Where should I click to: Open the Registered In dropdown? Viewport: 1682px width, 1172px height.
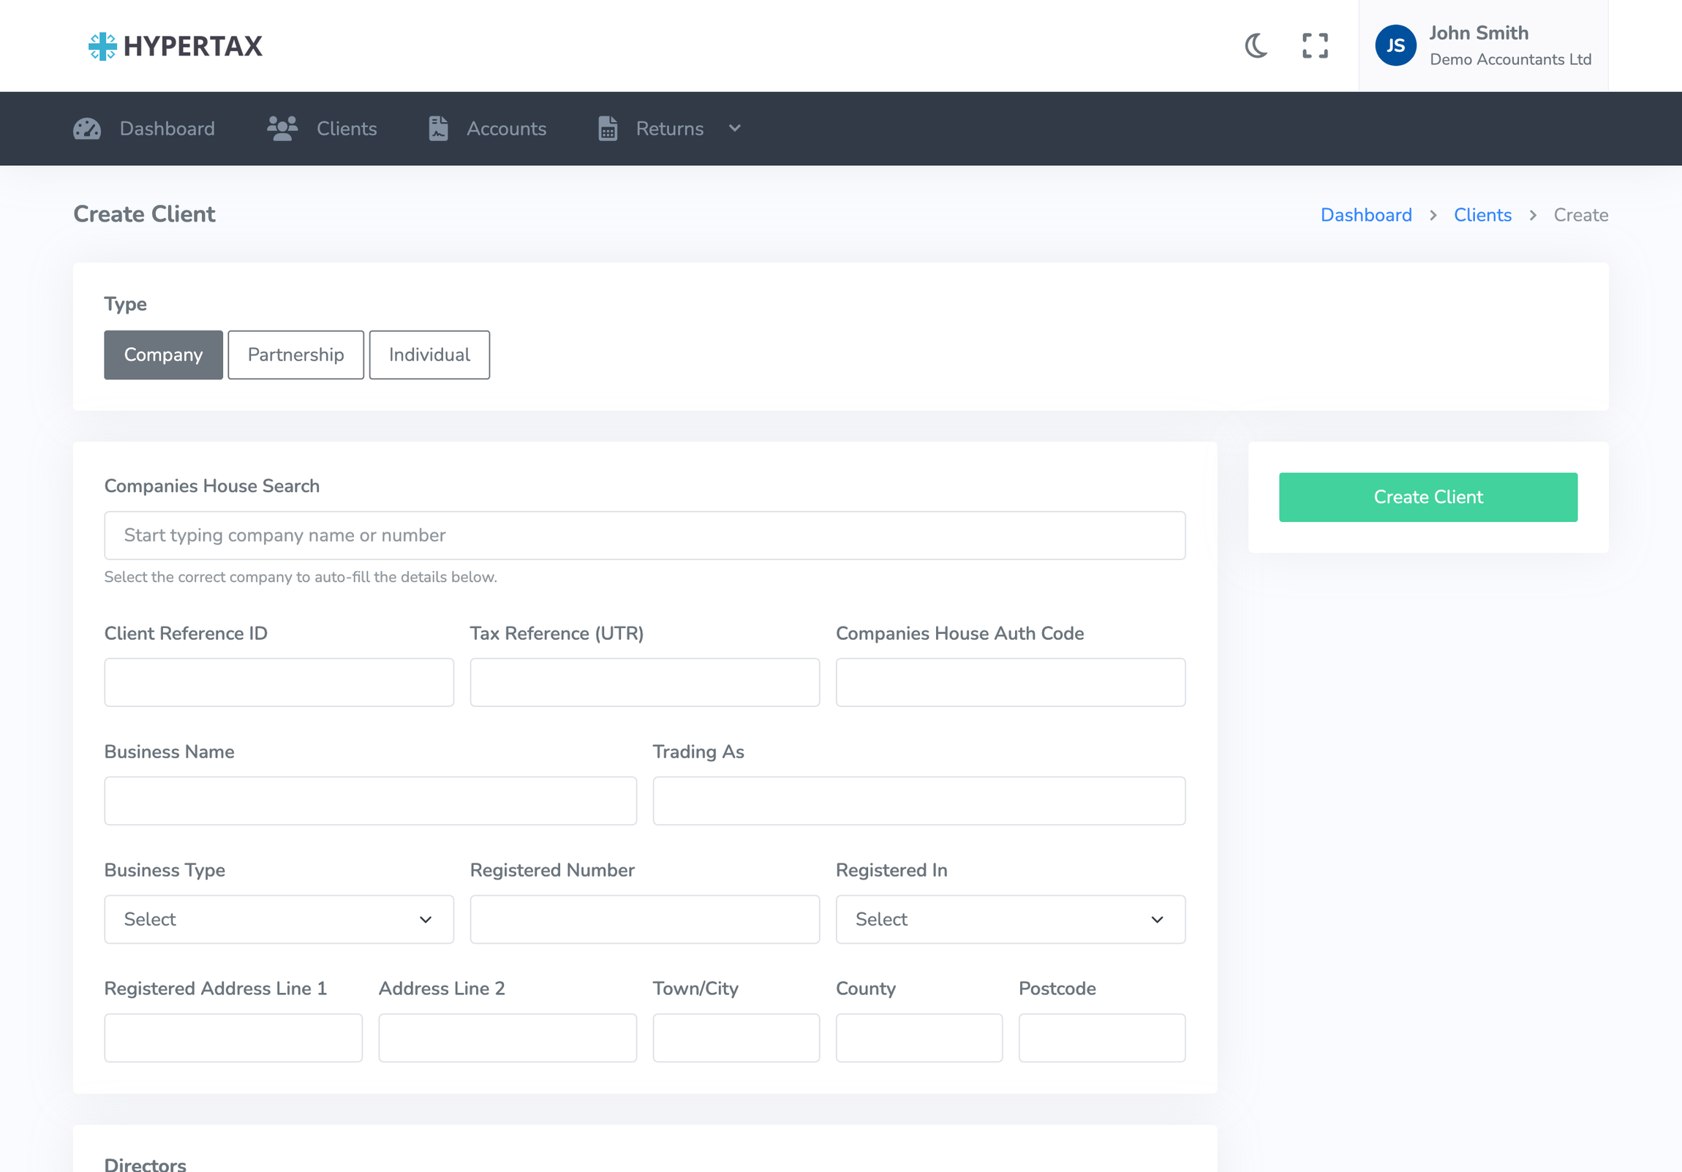1010,919
